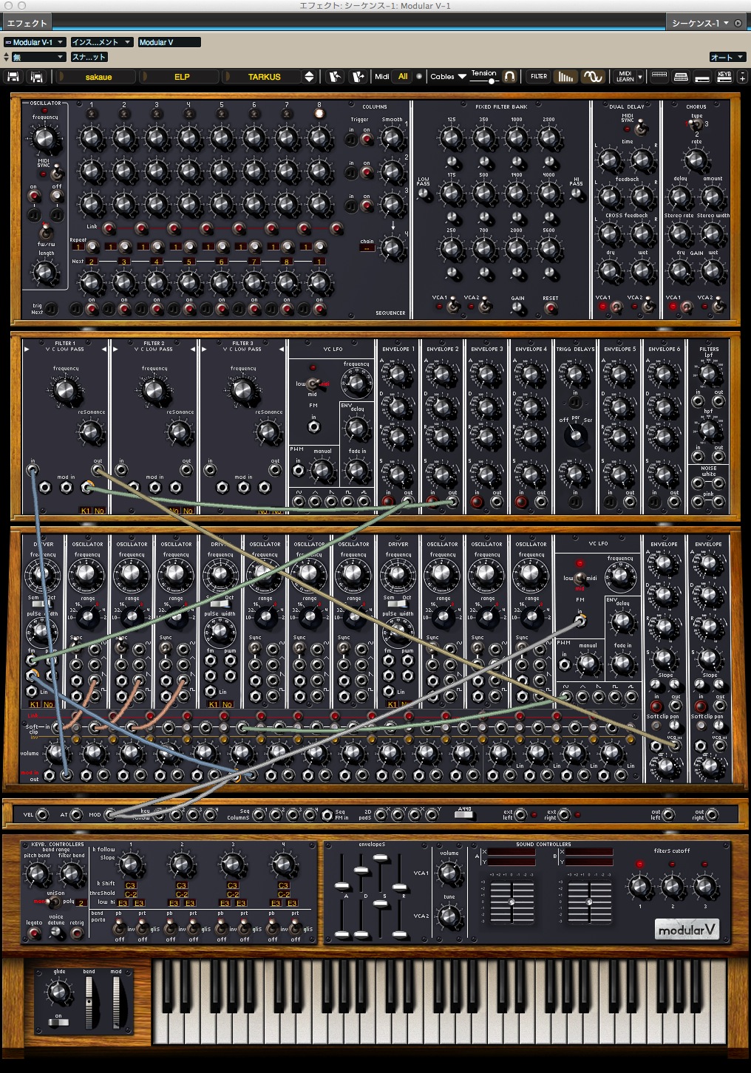The width and height of the screenshot is (751, 1073).
Task: Open the Modular V-1 dropdown
Action: coord(35,42)
